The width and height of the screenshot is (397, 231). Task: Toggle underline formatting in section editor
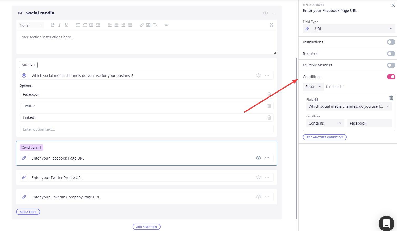click(x=66, y=25)
